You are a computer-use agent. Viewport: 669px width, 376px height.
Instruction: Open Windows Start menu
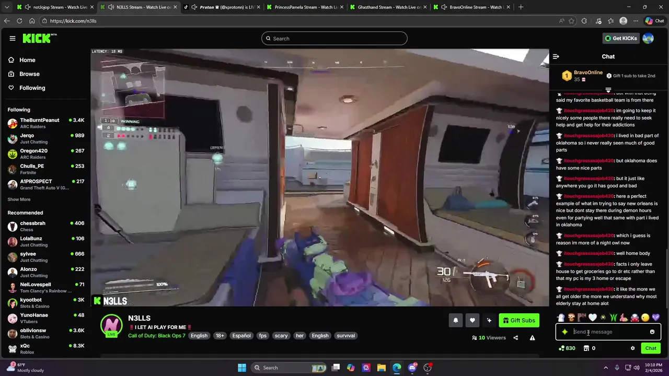click(242, 368)
